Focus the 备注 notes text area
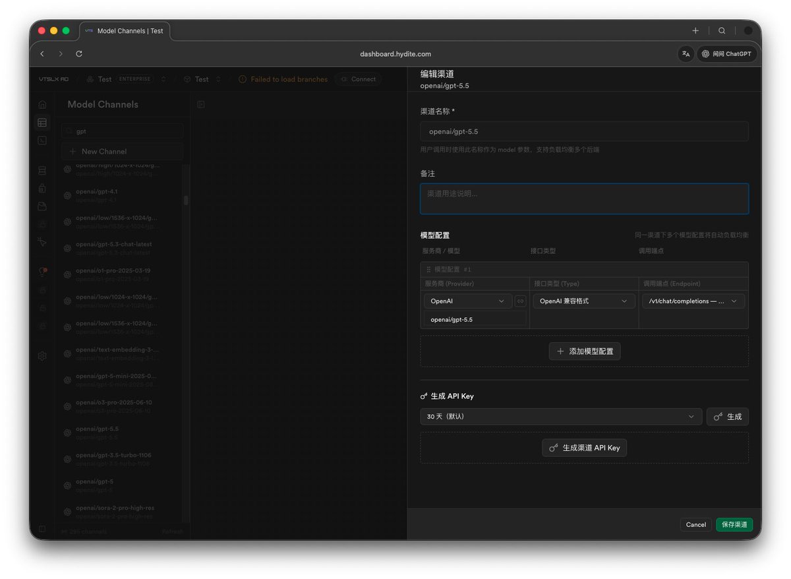Screen dimensions: 791x579 pyautogui.click(x=584, y=198)
